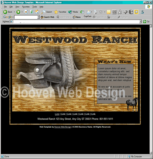Click the scrollbar up arrow
Screen dimensions: 153x159
click(x=151, y=26)
